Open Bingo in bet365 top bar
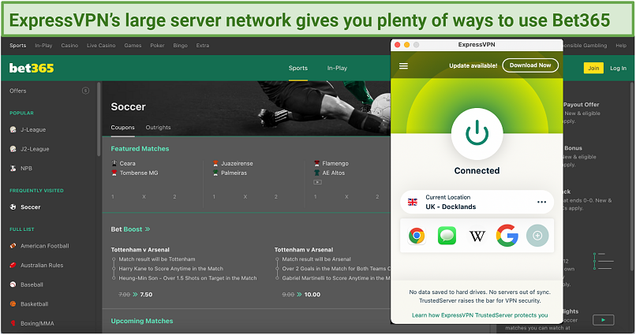Screen dimensions: 636x335 tap(180, 46)
